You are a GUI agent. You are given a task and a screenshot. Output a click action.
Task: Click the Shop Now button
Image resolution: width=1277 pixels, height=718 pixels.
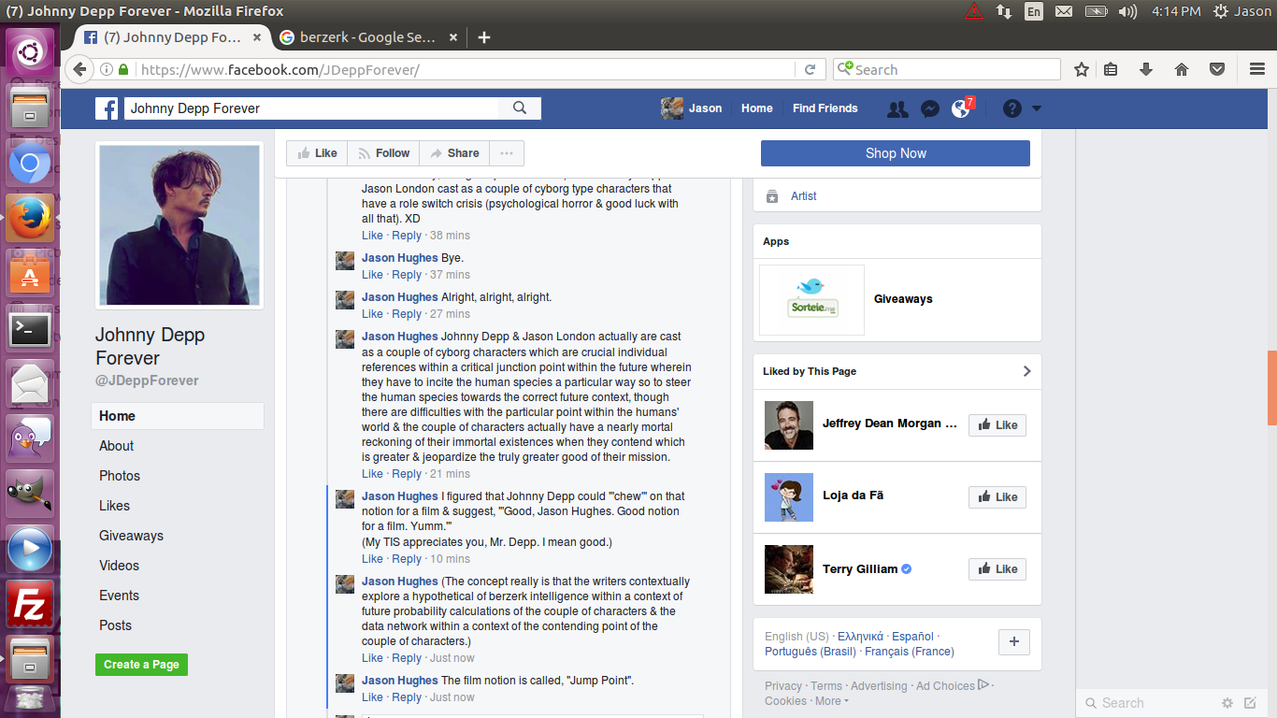coord(896,153)
